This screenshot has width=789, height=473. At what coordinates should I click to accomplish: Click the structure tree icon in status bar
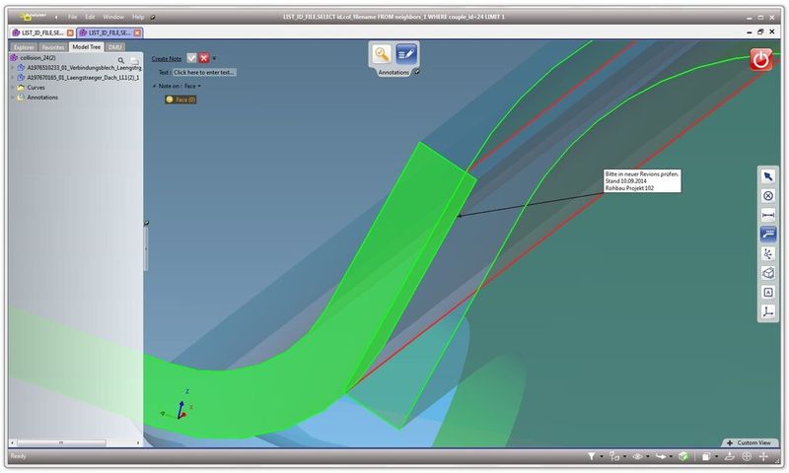(x=613, y=456)
